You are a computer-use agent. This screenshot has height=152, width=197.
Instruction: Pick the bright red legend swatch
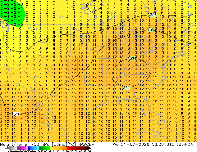[x=68, y=148]
